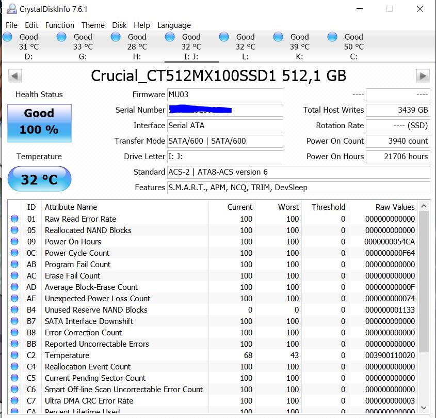This screenshot has height=418, width=436.
Task: Click the Total Host Writes 3439 GB value
Action: pos(398,110)
